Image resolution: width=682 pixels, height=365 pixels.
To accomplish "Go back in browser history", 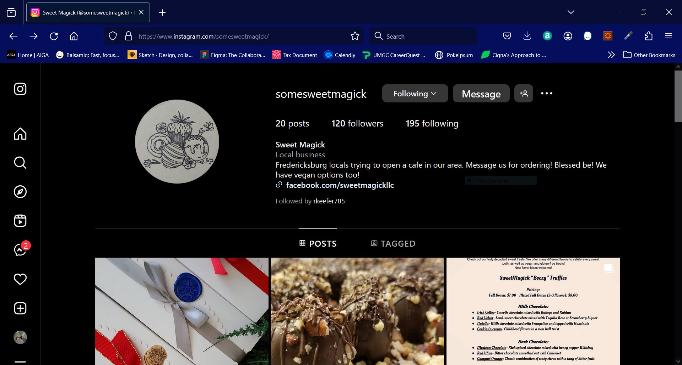I will [x=13, y=36].
